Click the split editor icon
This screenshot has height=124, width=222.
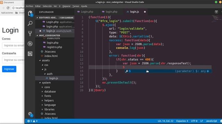216,12
